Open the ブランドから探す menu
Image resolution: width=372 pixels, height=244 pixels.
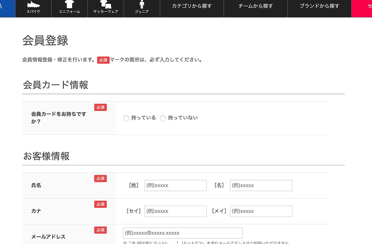point(319,6)
